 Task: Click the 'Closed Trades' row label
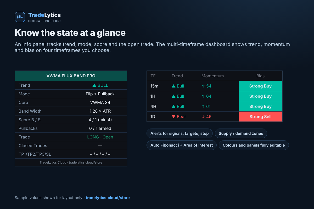(x=33, y=146)
